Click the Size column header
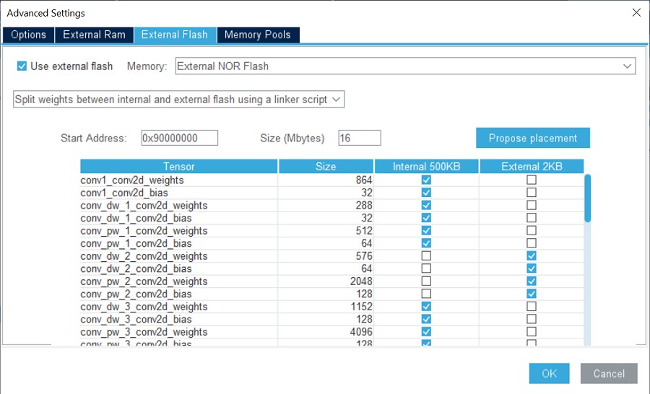Screen dimensions: 650x394 coord(326,167)
